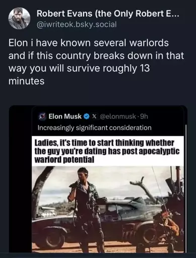This screenshot has width=196, height=258.
Task: Click the blue verified checkmark badge
Action: click(x=87, y=116)
